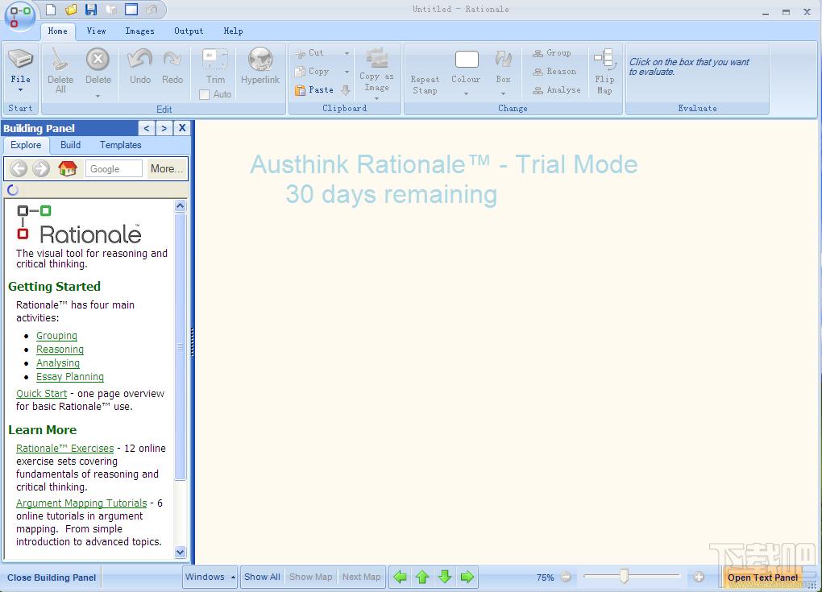This screenshot has width=822, height=592.
Task: Click the File drive icon
Action: click(20, 59)
